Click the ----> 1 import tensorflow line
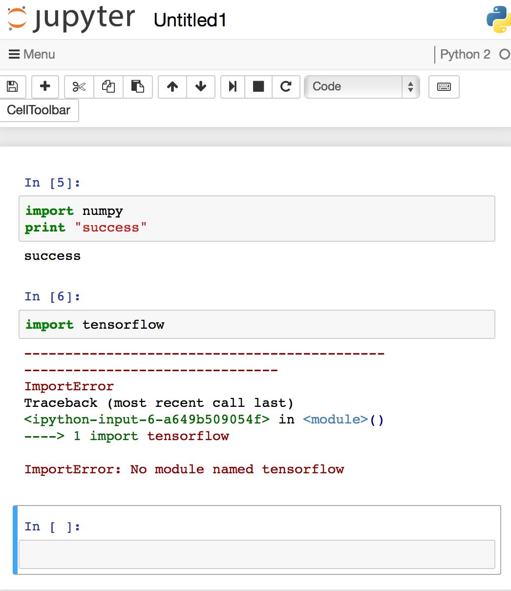This screenshot has width=511, height=591. (x=127, y=436)
